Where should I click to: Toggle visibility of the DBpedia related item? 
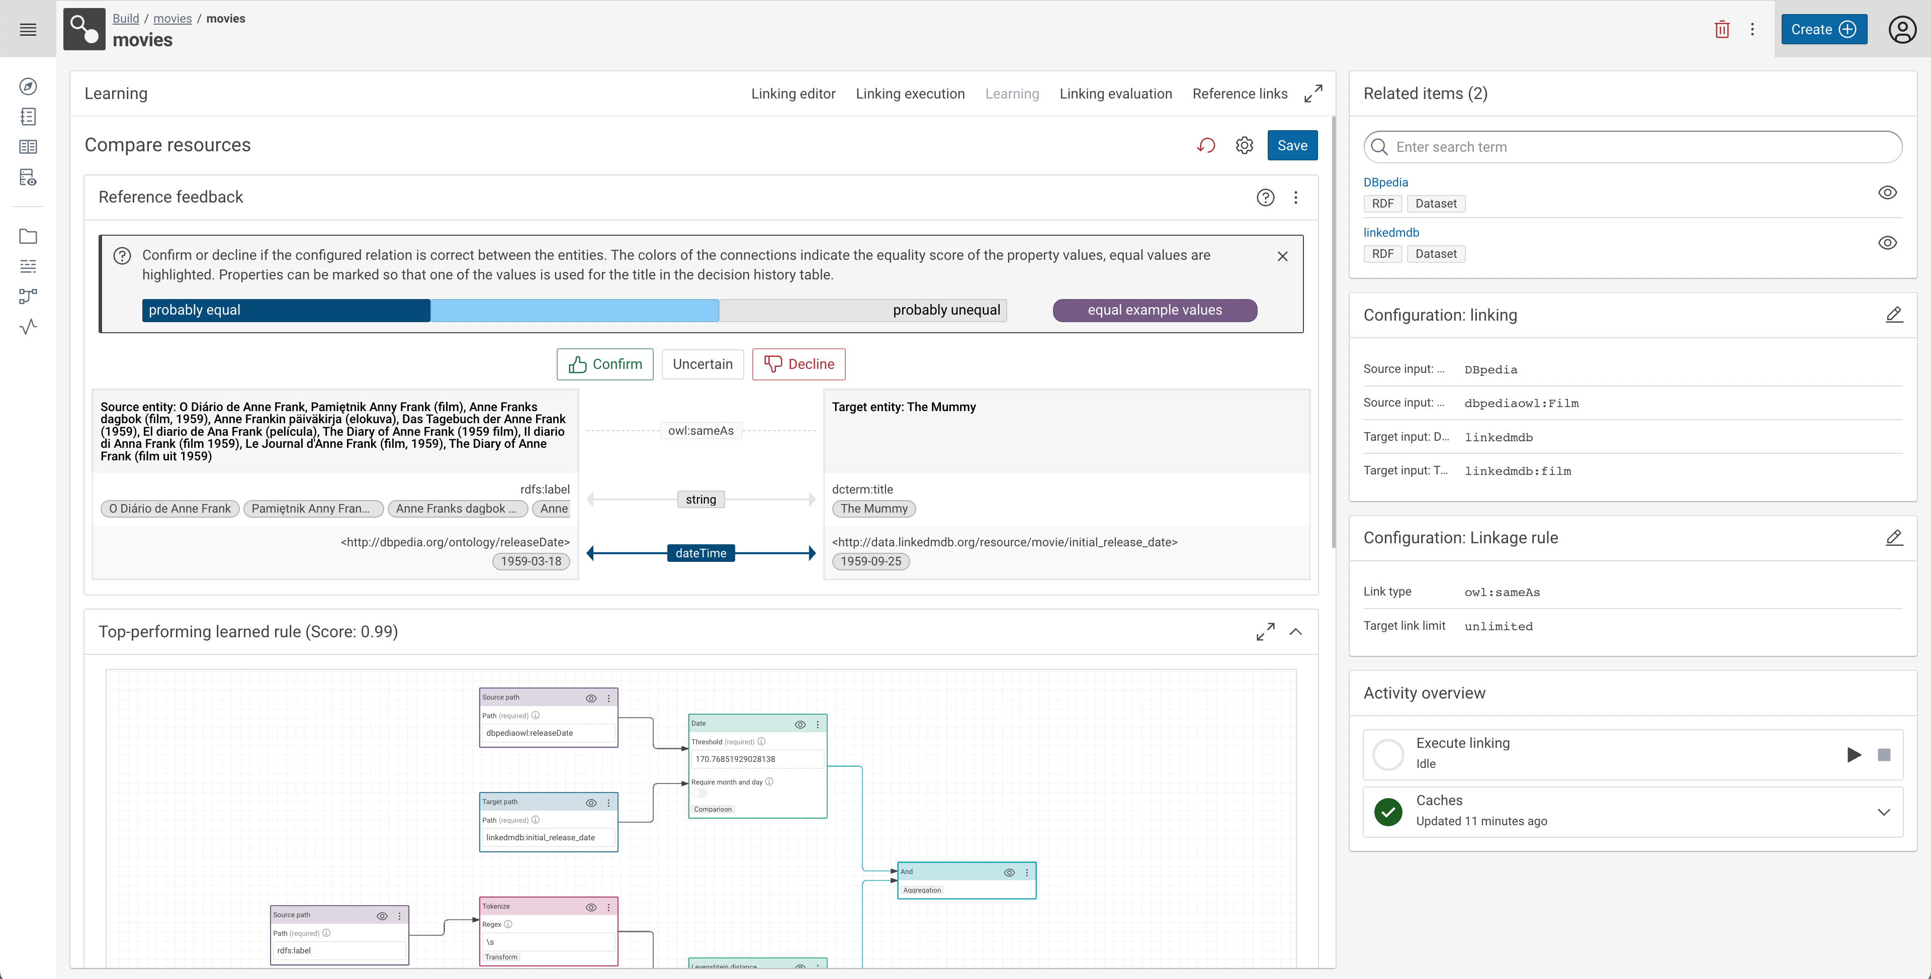pos(1888,192)
